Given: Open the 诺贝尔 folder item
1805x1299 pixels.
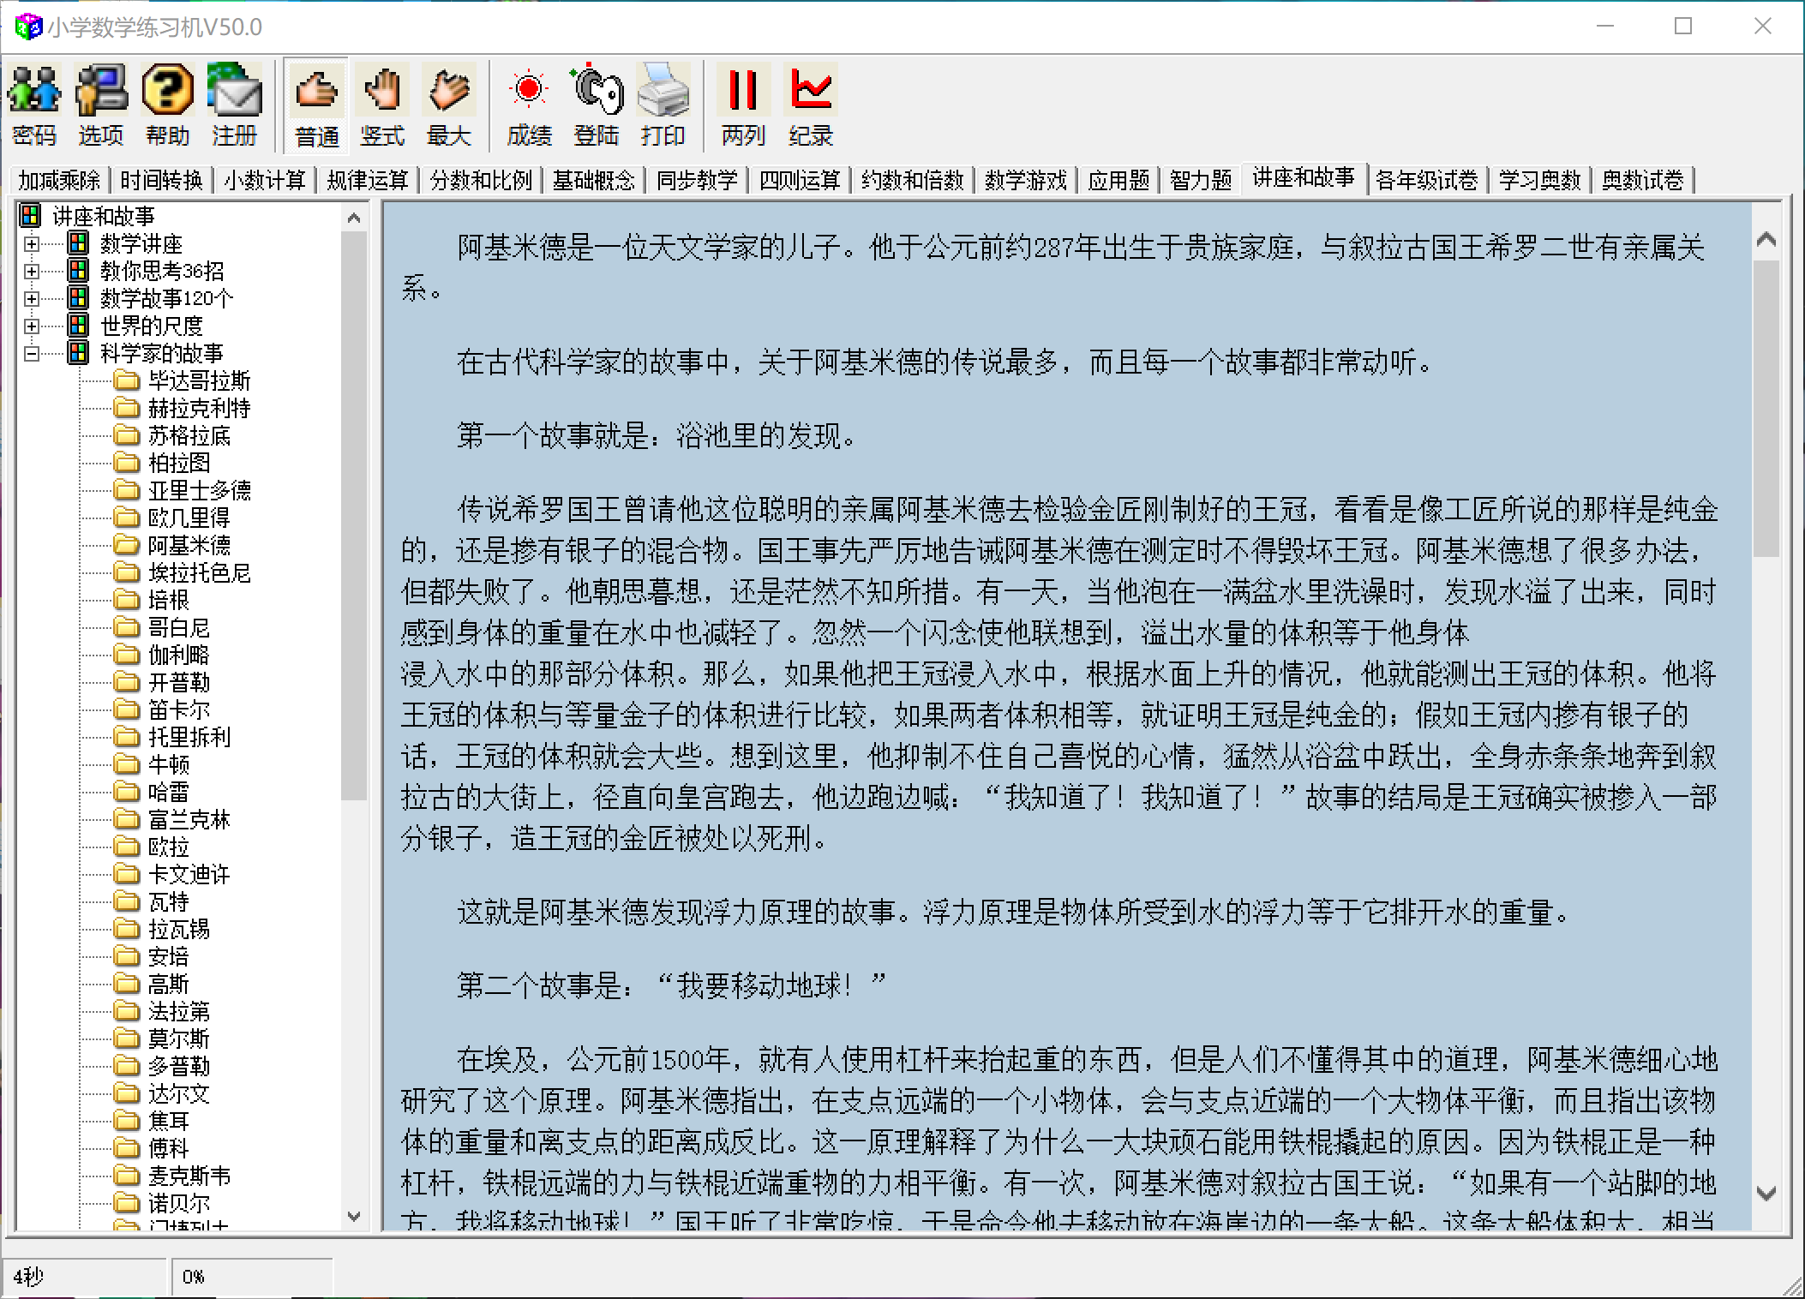Looking at the screenshot, I should pos(178,1204).
